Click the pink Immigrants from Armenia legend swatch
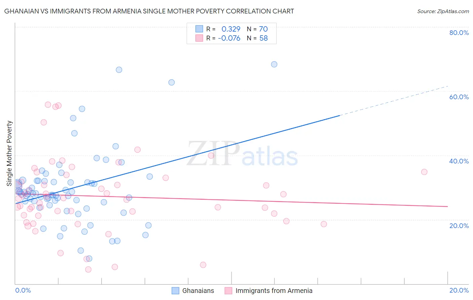 click(x=228, y=291)
